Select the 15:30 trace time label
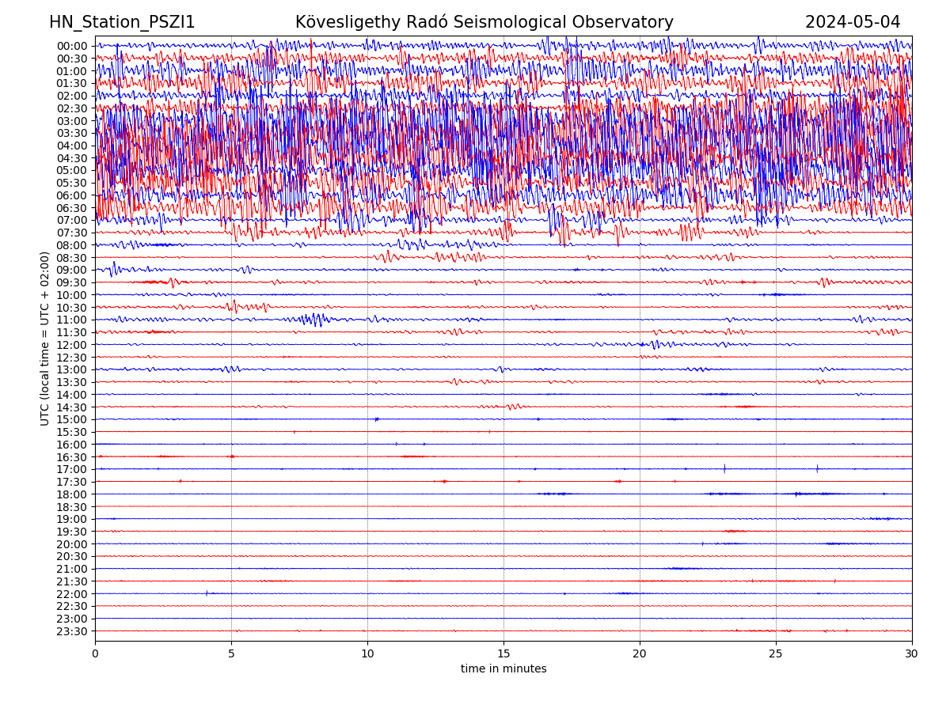 tap(72, 432)
